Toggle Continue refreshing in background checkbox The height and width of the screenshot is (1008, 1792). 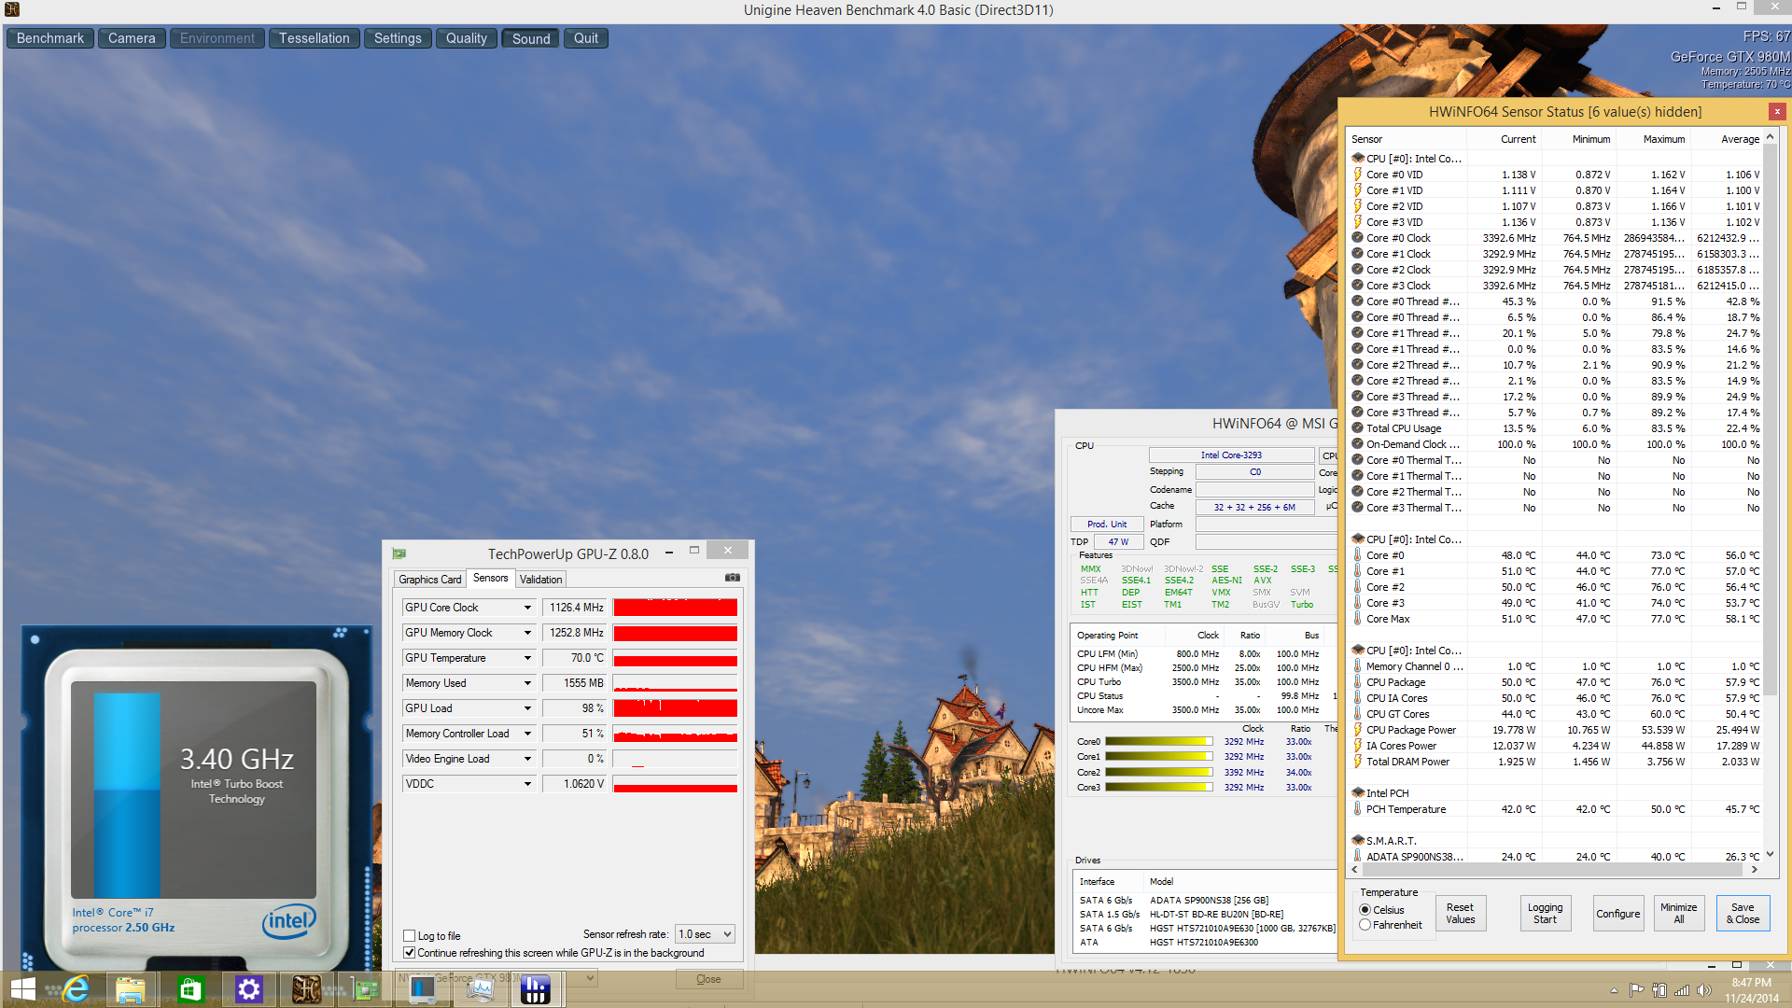[409, 952]
